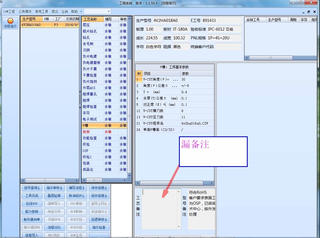This screenshot has width=320, height=238.
Task: Click the V-CUT角度 parameter value 30
Action: pyautogui.click(x=197, y=80)
